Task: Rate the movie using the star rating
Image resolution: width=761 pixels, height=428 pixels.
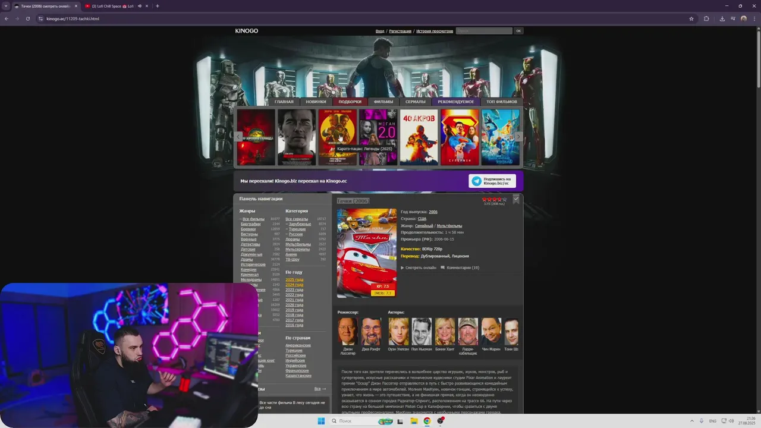Action: click(494, 199)
